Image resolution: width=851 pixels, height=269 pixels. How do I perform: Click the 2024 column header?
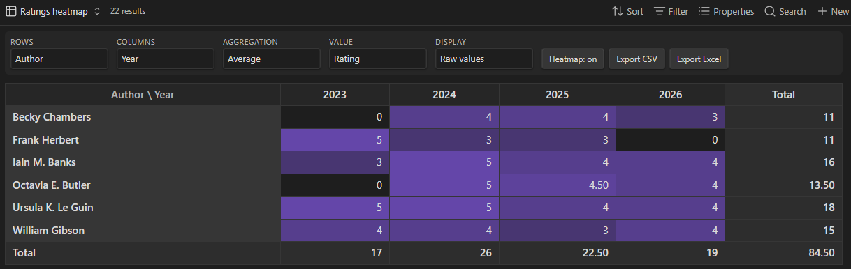(x=444, y=95)
